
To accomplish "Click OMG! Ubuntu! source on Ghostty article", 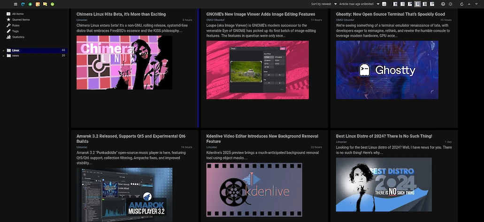I will 345,20.
